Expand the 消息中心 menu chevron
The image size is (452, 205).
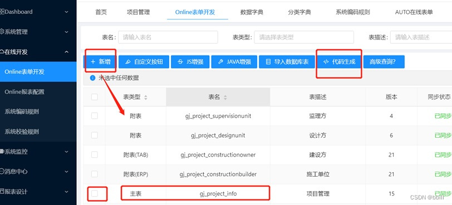[x=67, y=172]
